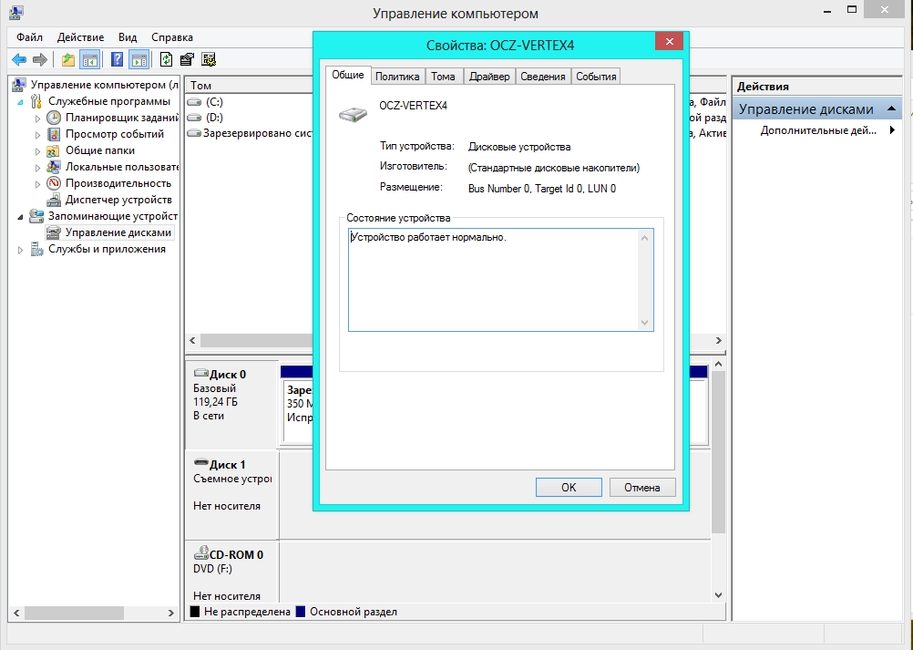Open the Properties toolbar icon
Screen dimensions: 913x650
pyautogui.click(x=187, y=60)
